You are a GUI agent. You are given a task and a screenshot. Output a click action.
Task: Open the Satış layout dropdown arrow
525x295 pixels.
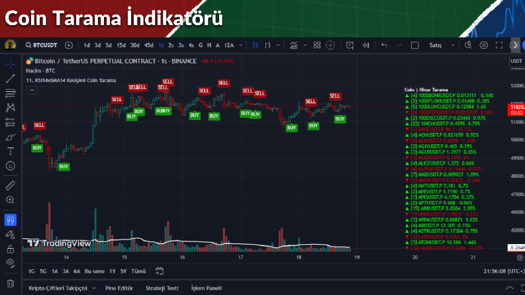[453, 45]
